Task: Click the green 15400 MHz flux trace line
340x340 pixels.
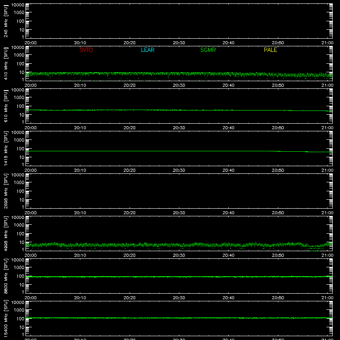Action: pyautogui.click(x=179, y=318)
